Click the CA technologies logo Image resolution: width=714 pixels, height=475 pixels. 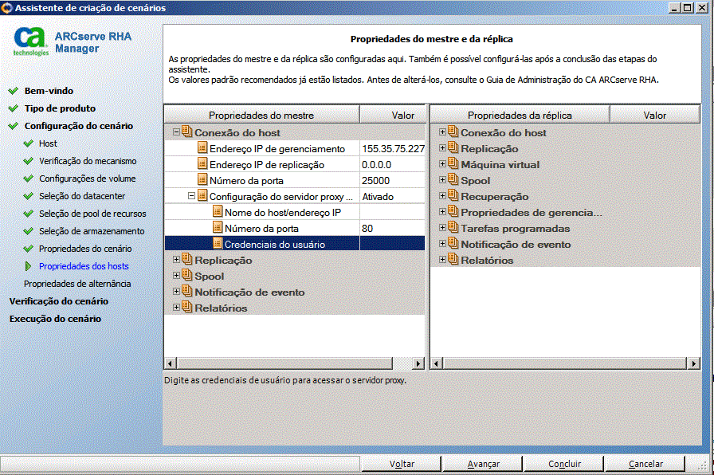tap(30, 41)
